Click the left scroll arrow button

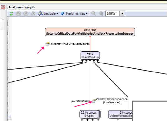(x=10, y=117)
